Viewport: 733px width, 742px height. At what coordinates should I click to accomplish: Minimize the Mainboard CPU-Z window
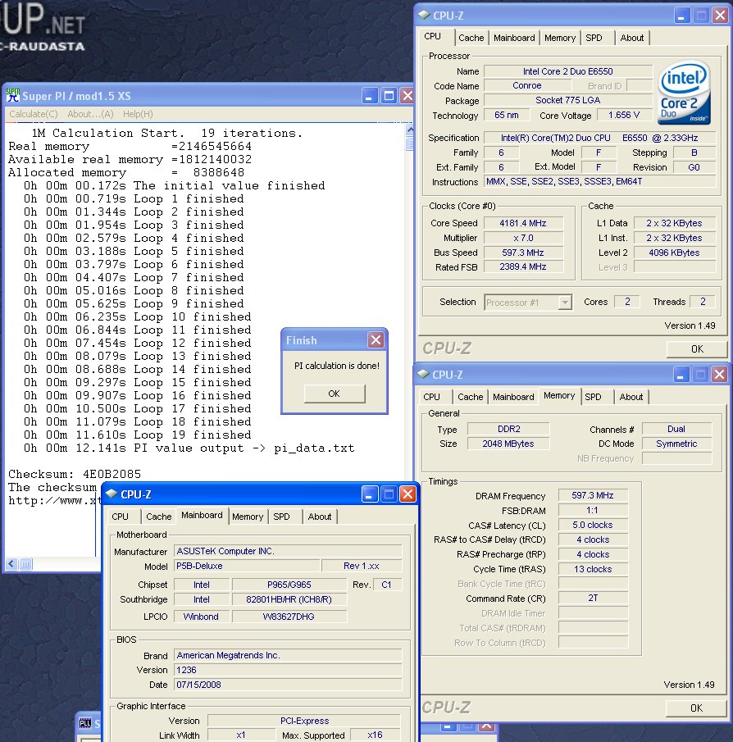[370, 494]
